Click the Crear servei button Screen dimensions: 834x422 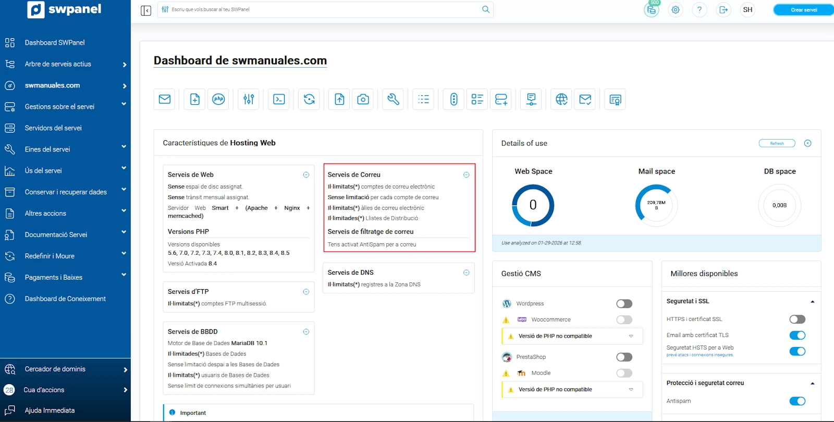[803, 10]
